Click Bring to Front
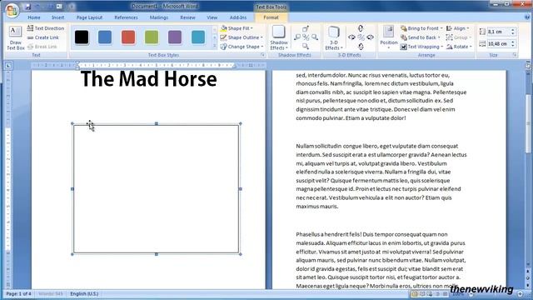 point(421,28)
